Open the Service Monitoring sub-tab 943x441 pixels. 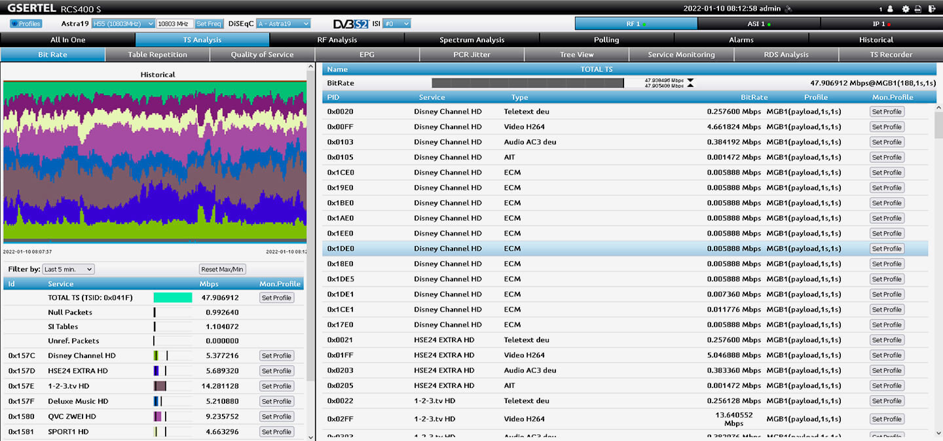[x=681, y=55]
